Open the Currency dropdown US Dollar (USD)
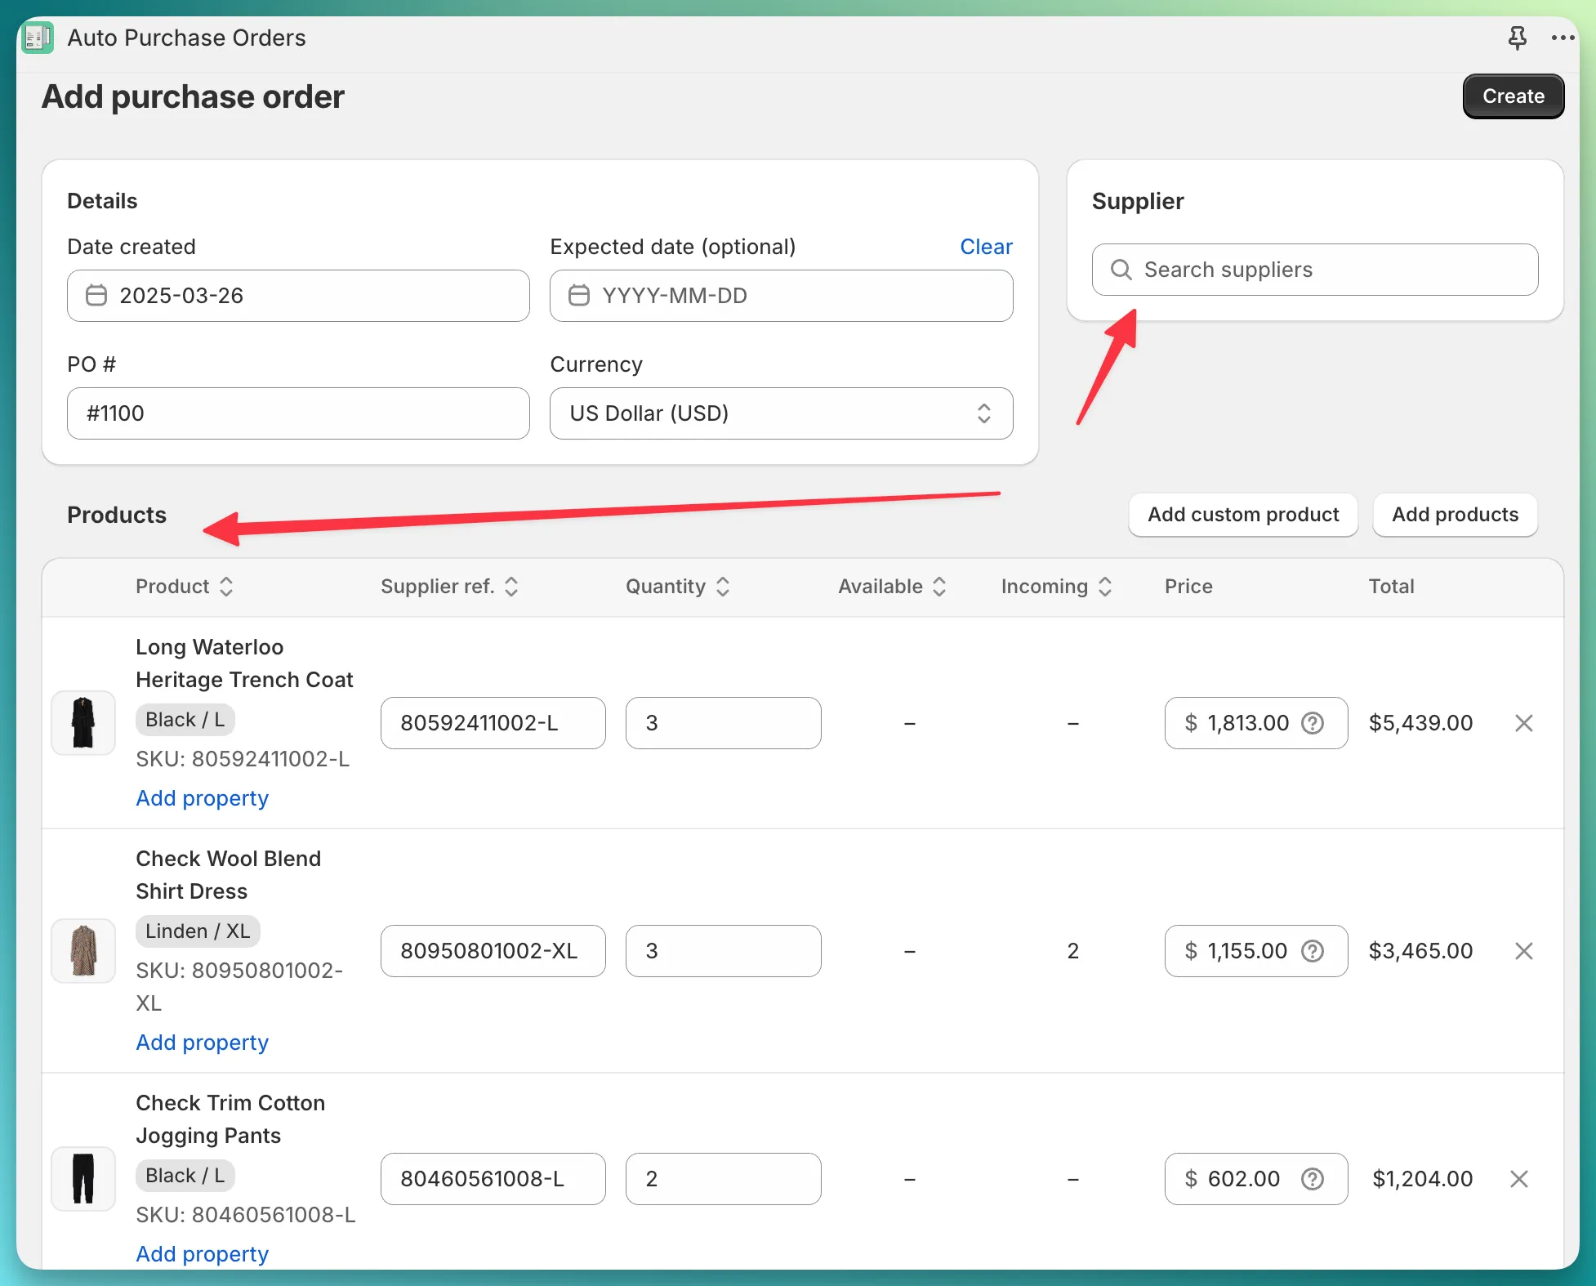 [781, 413]
